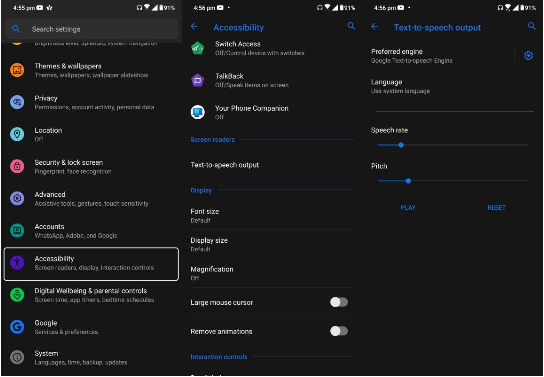The image size is (544, 377).
Task: Open Accessibility settings entry
Action: click(x=91, y=264)
